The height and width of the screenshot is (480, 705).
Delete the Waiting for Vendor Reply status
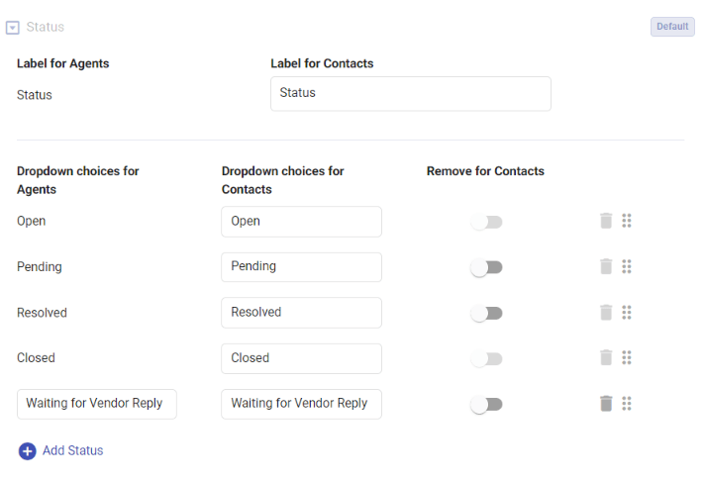(606, 404)
